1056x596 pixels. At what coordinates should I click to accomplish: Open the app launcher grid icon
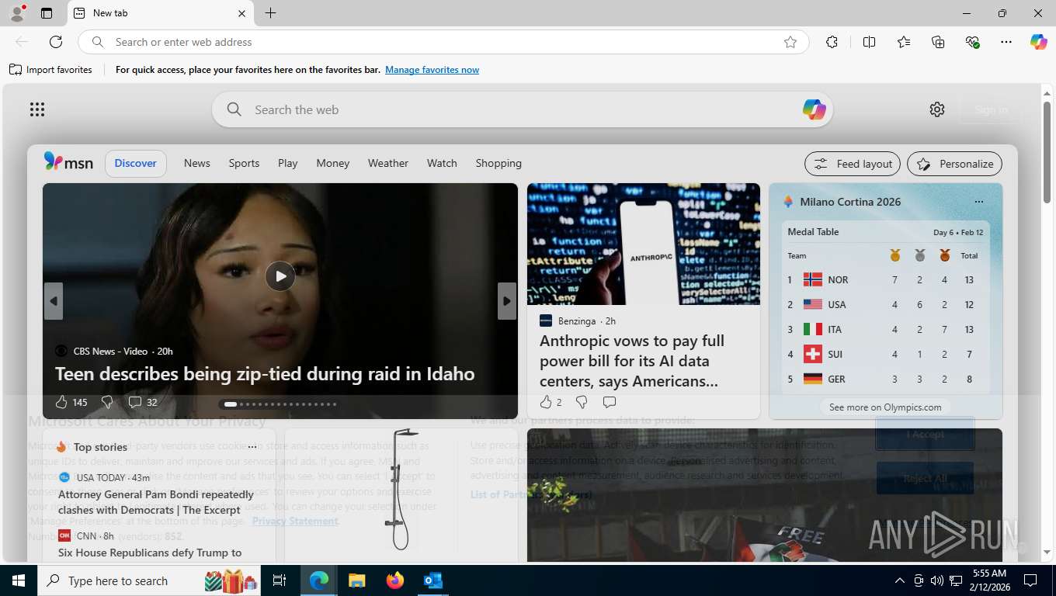tap(37, 109)
